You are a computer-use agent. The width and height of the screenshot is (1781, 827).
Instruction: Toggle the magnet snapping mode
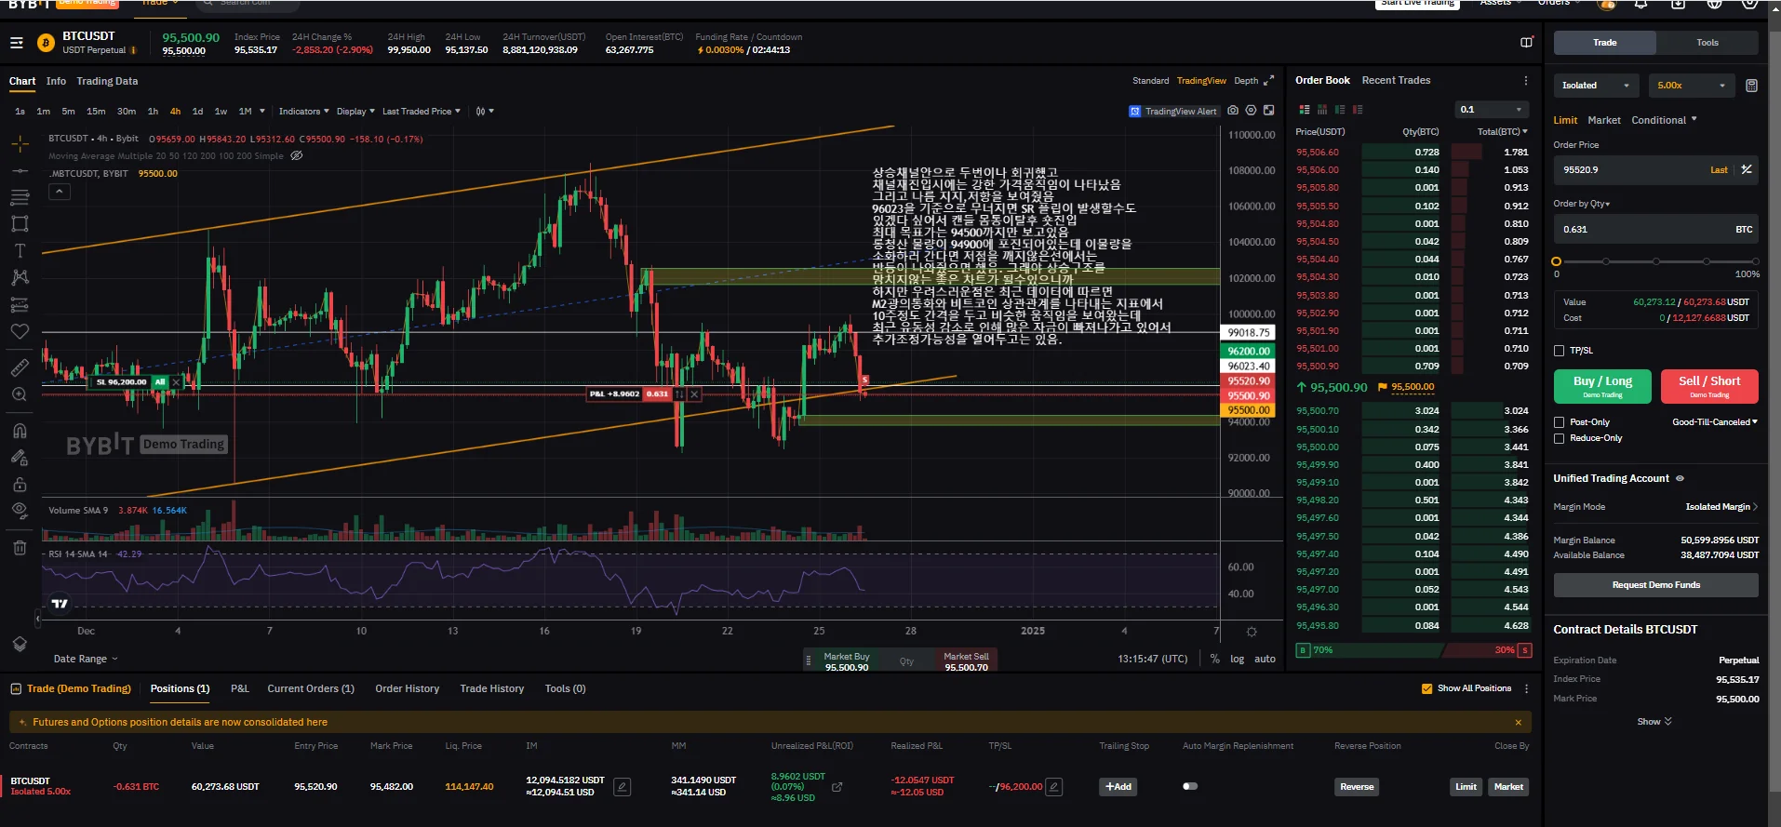20,431
